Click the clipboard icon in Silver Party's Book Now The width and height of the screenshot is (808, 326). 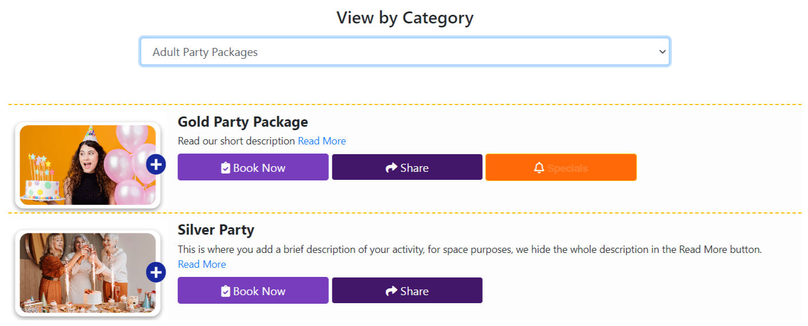click(226, 291)
